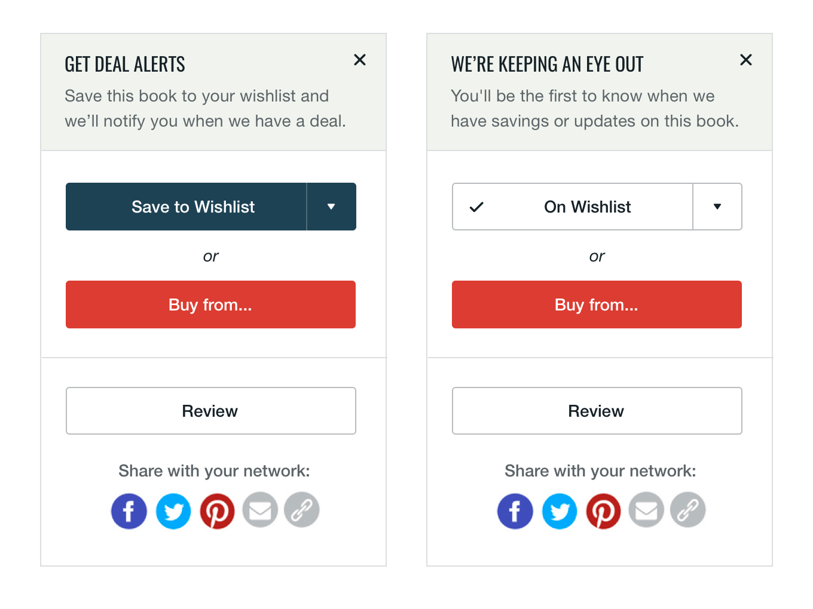Share on Twitter in the left panel
The height and width of the screenshot is (609, 813).
(x=173, y=511)
